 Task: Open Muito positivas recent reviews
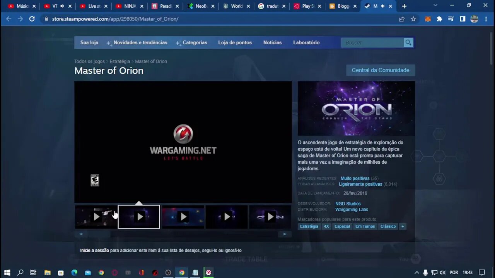pyautogui.click(x=355, y=179)
